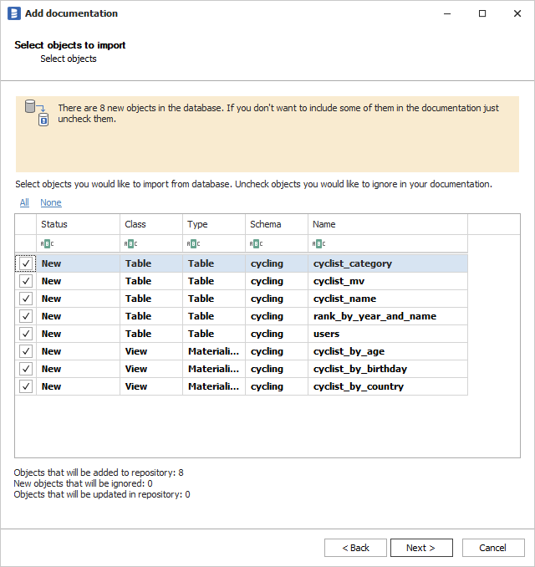Click the Status column filter icon
Image resolution: width=535 pixels, height=567 pixels.
click(x=46, y=243)
